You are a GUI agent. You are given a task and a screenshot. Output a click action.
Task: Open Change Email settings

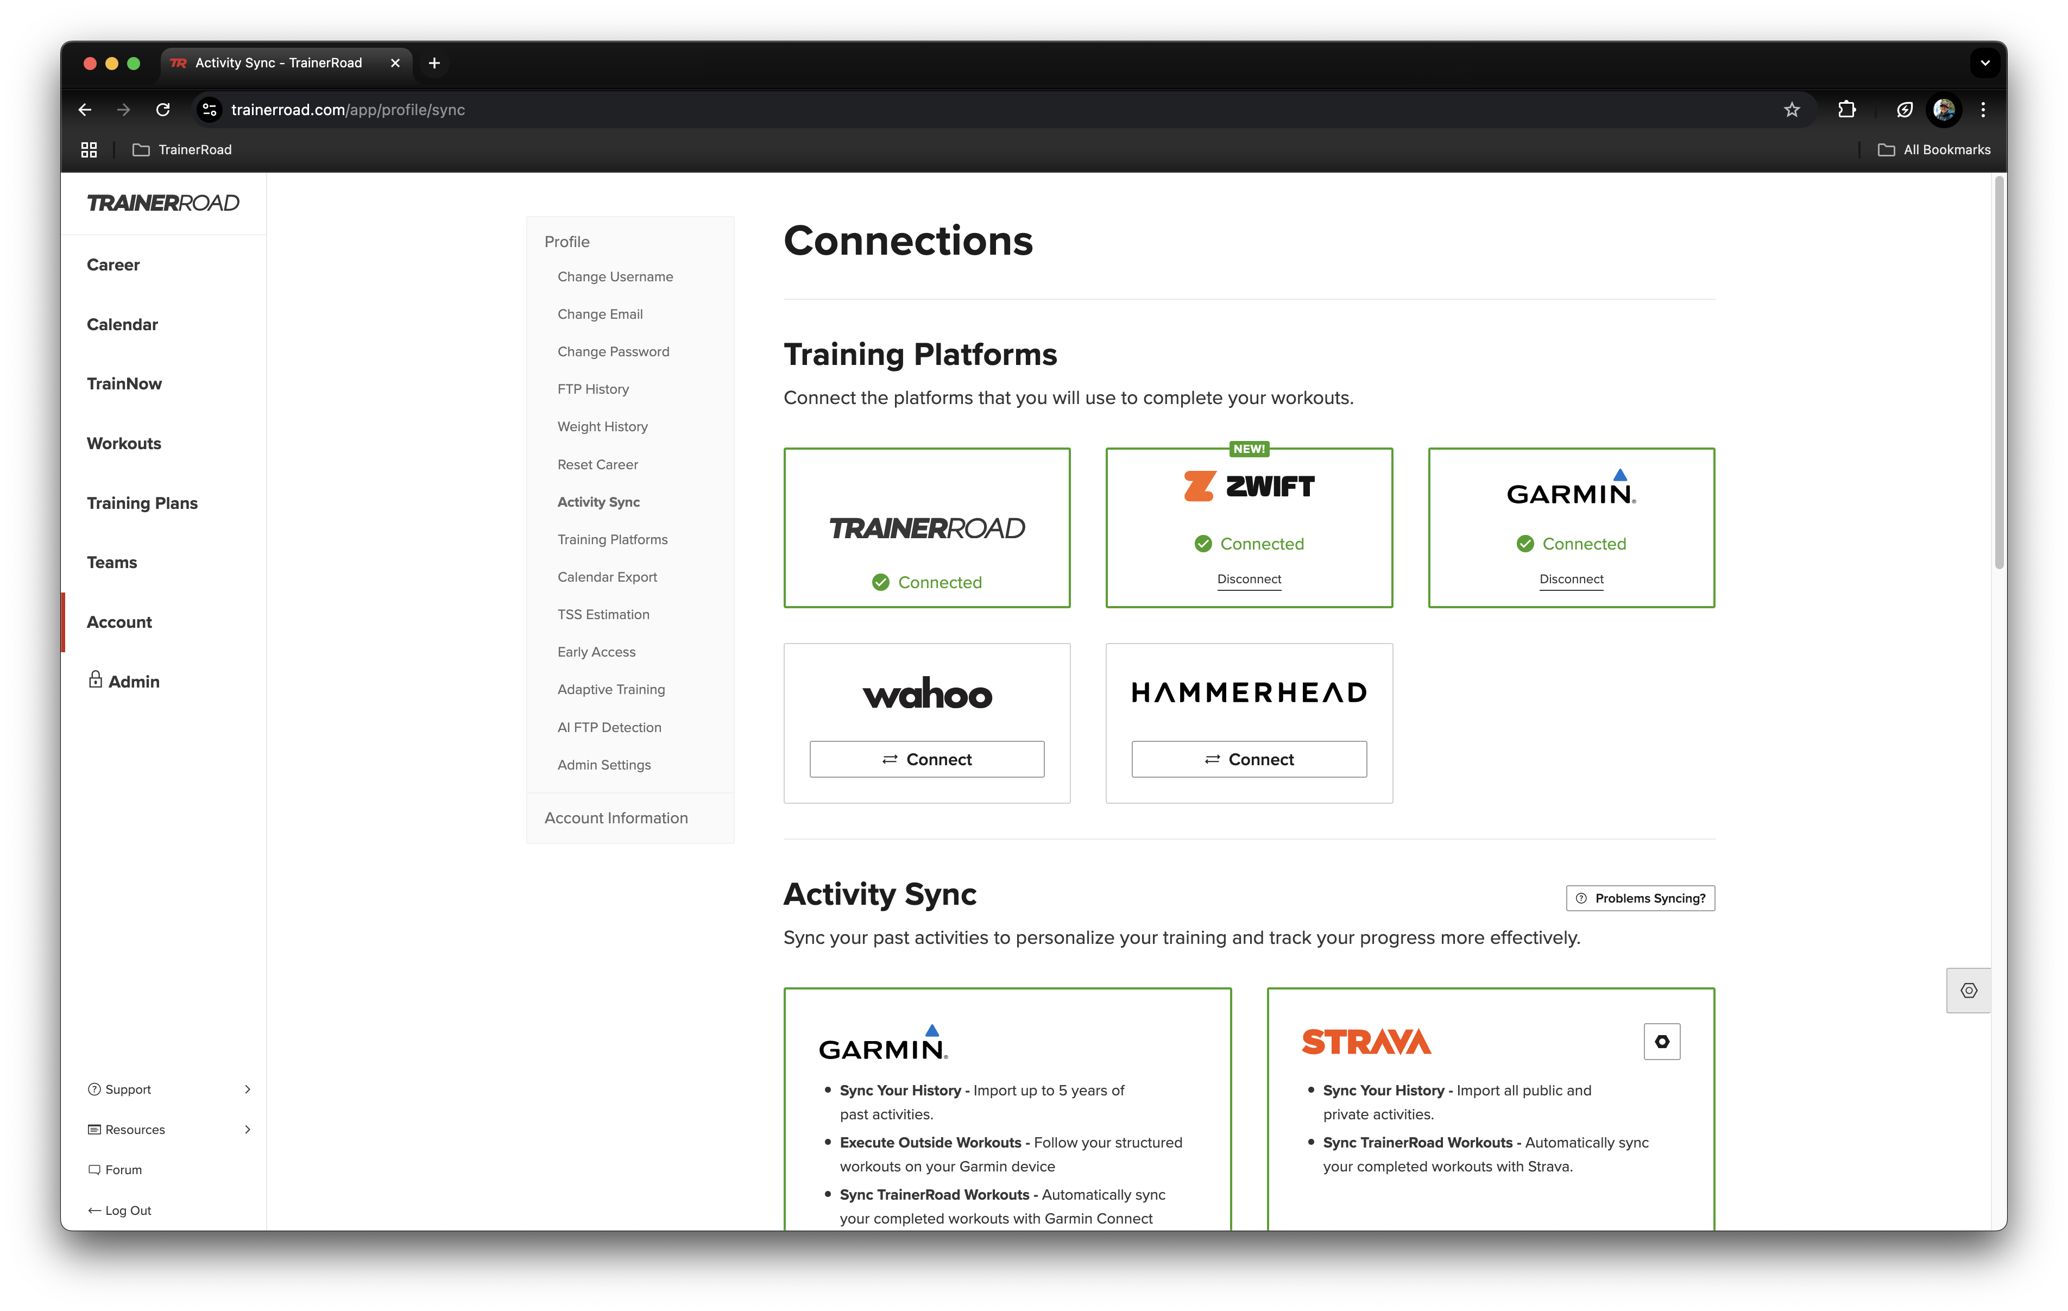click(x=600, y=313)
